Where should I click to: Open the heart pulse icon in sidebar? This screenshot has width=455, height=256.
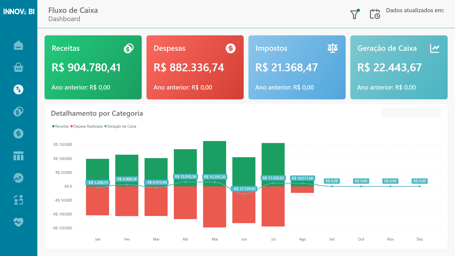pyautogui.click(x=18, y=222)
